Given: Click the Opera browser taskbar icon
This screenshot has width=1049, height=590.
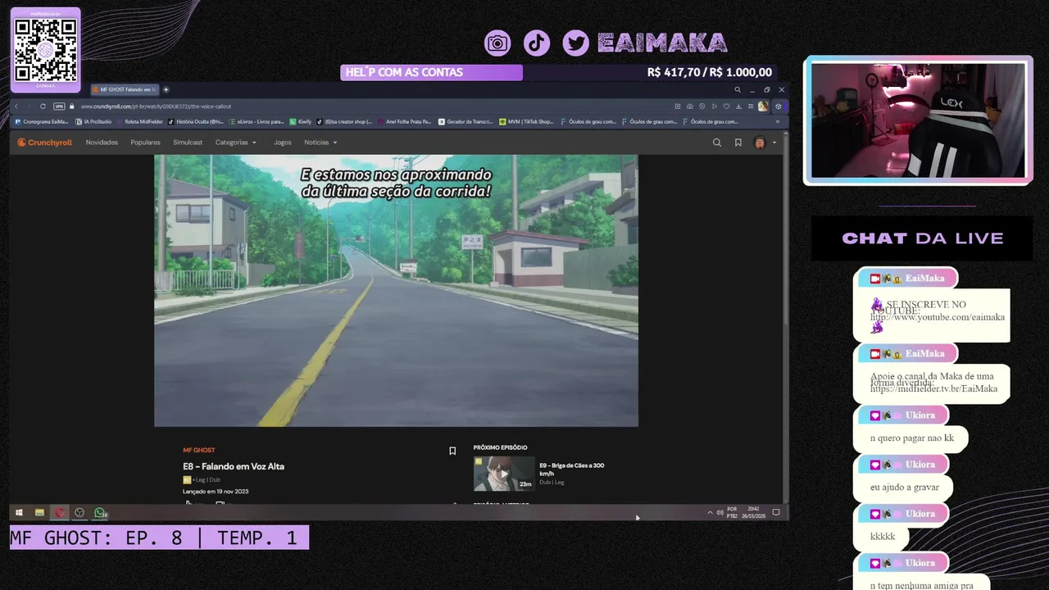Looking at the screenshot, I should (59, 512).
